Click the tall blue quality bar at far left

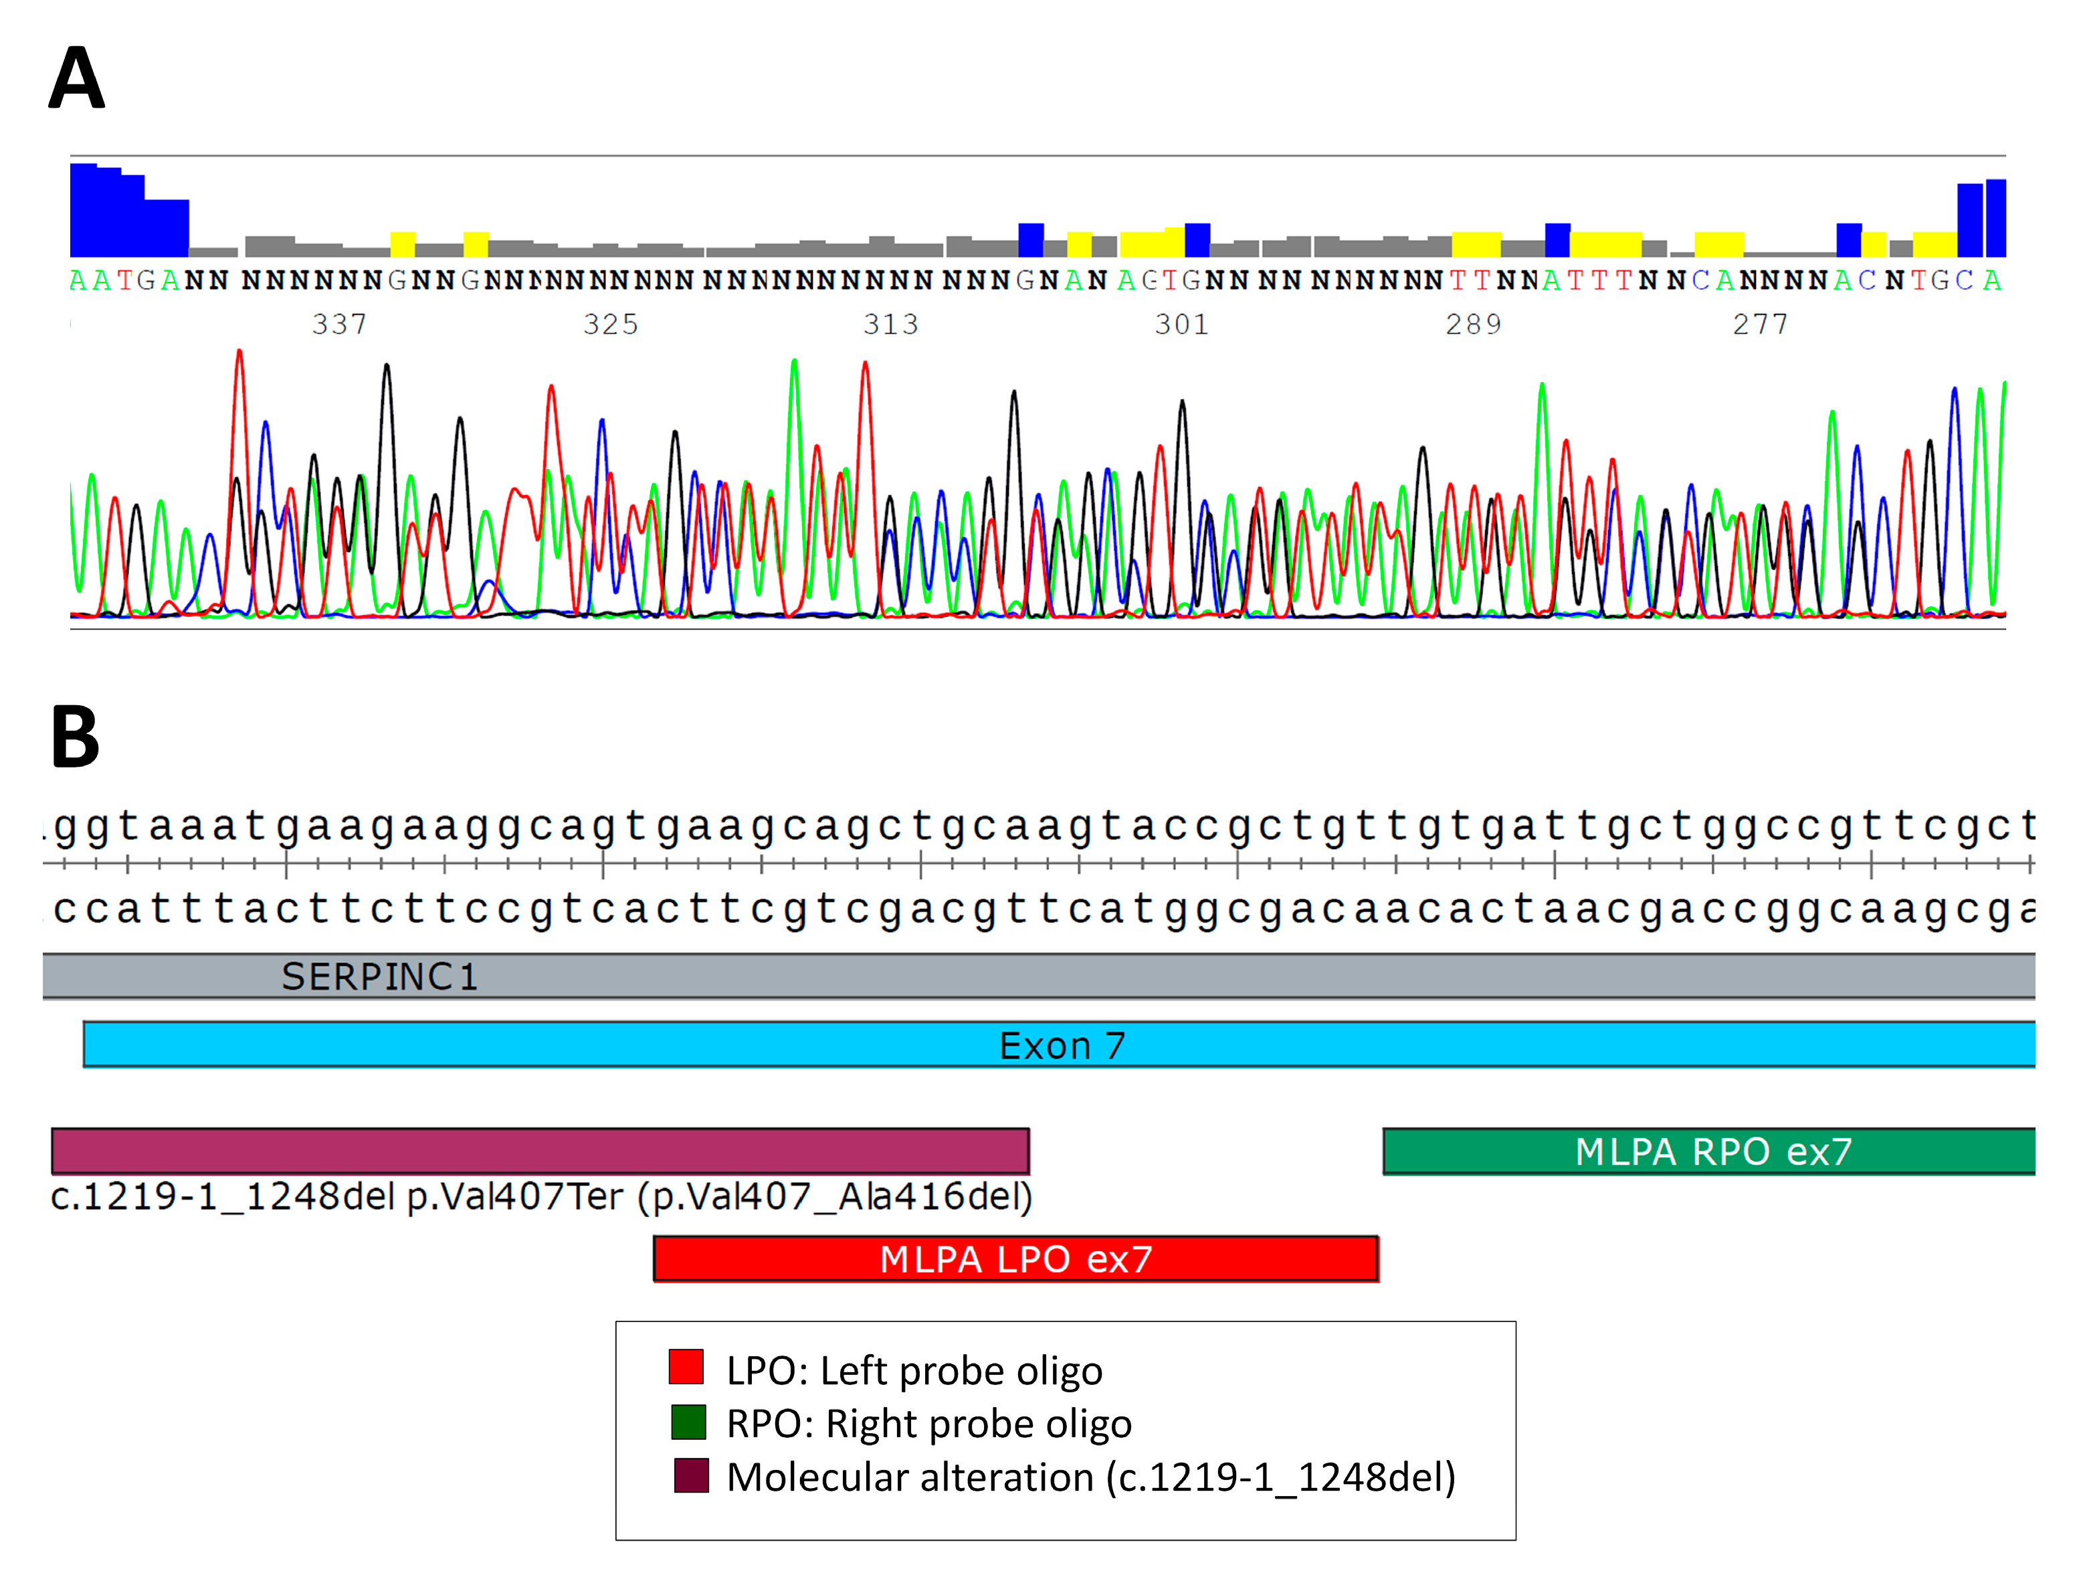click(x=84, y=210)
